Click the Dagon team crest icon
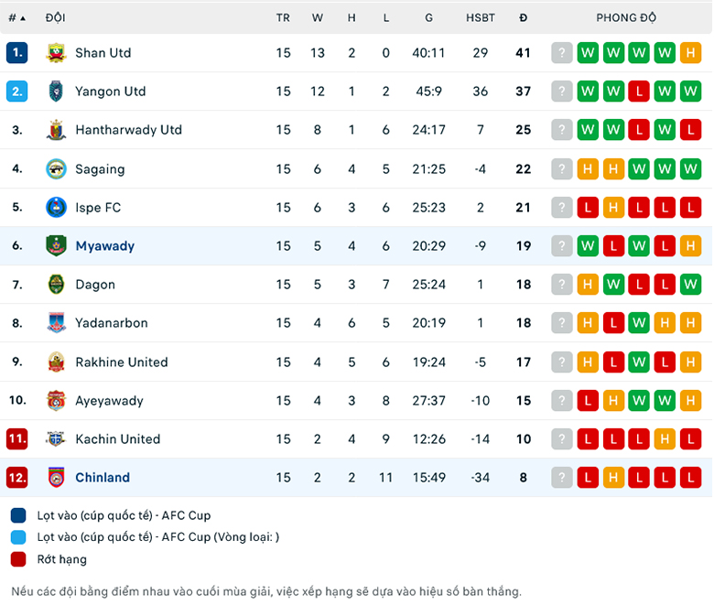 [56, 285]
